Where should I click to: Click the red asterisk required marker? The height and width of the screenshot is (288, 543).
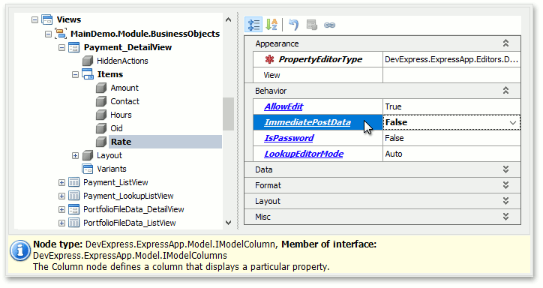pos(269,59)
